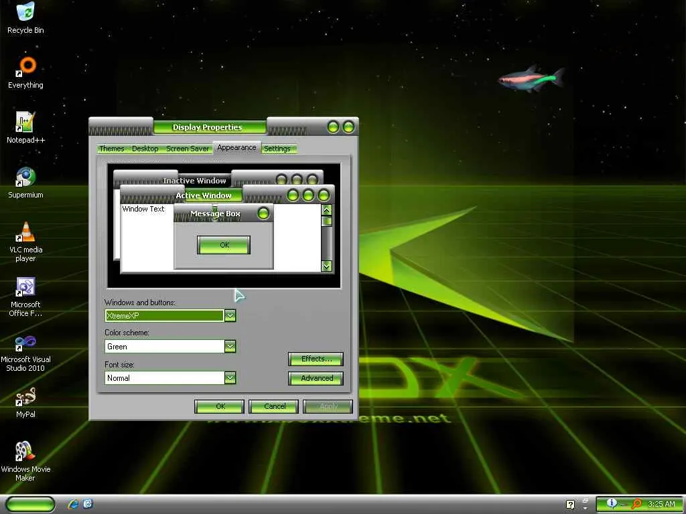This screenshot has width=686, height=514.
Task: Select the Microsoft Office F... shortcut
Action: click(x=25, y=296)
